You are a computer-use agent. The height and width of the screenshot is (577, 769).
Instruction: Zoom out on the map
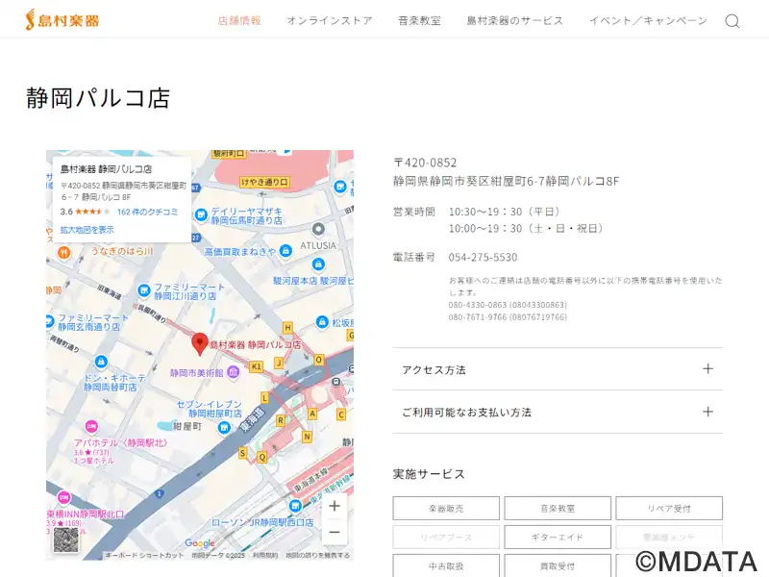click(x=335, y=532)
